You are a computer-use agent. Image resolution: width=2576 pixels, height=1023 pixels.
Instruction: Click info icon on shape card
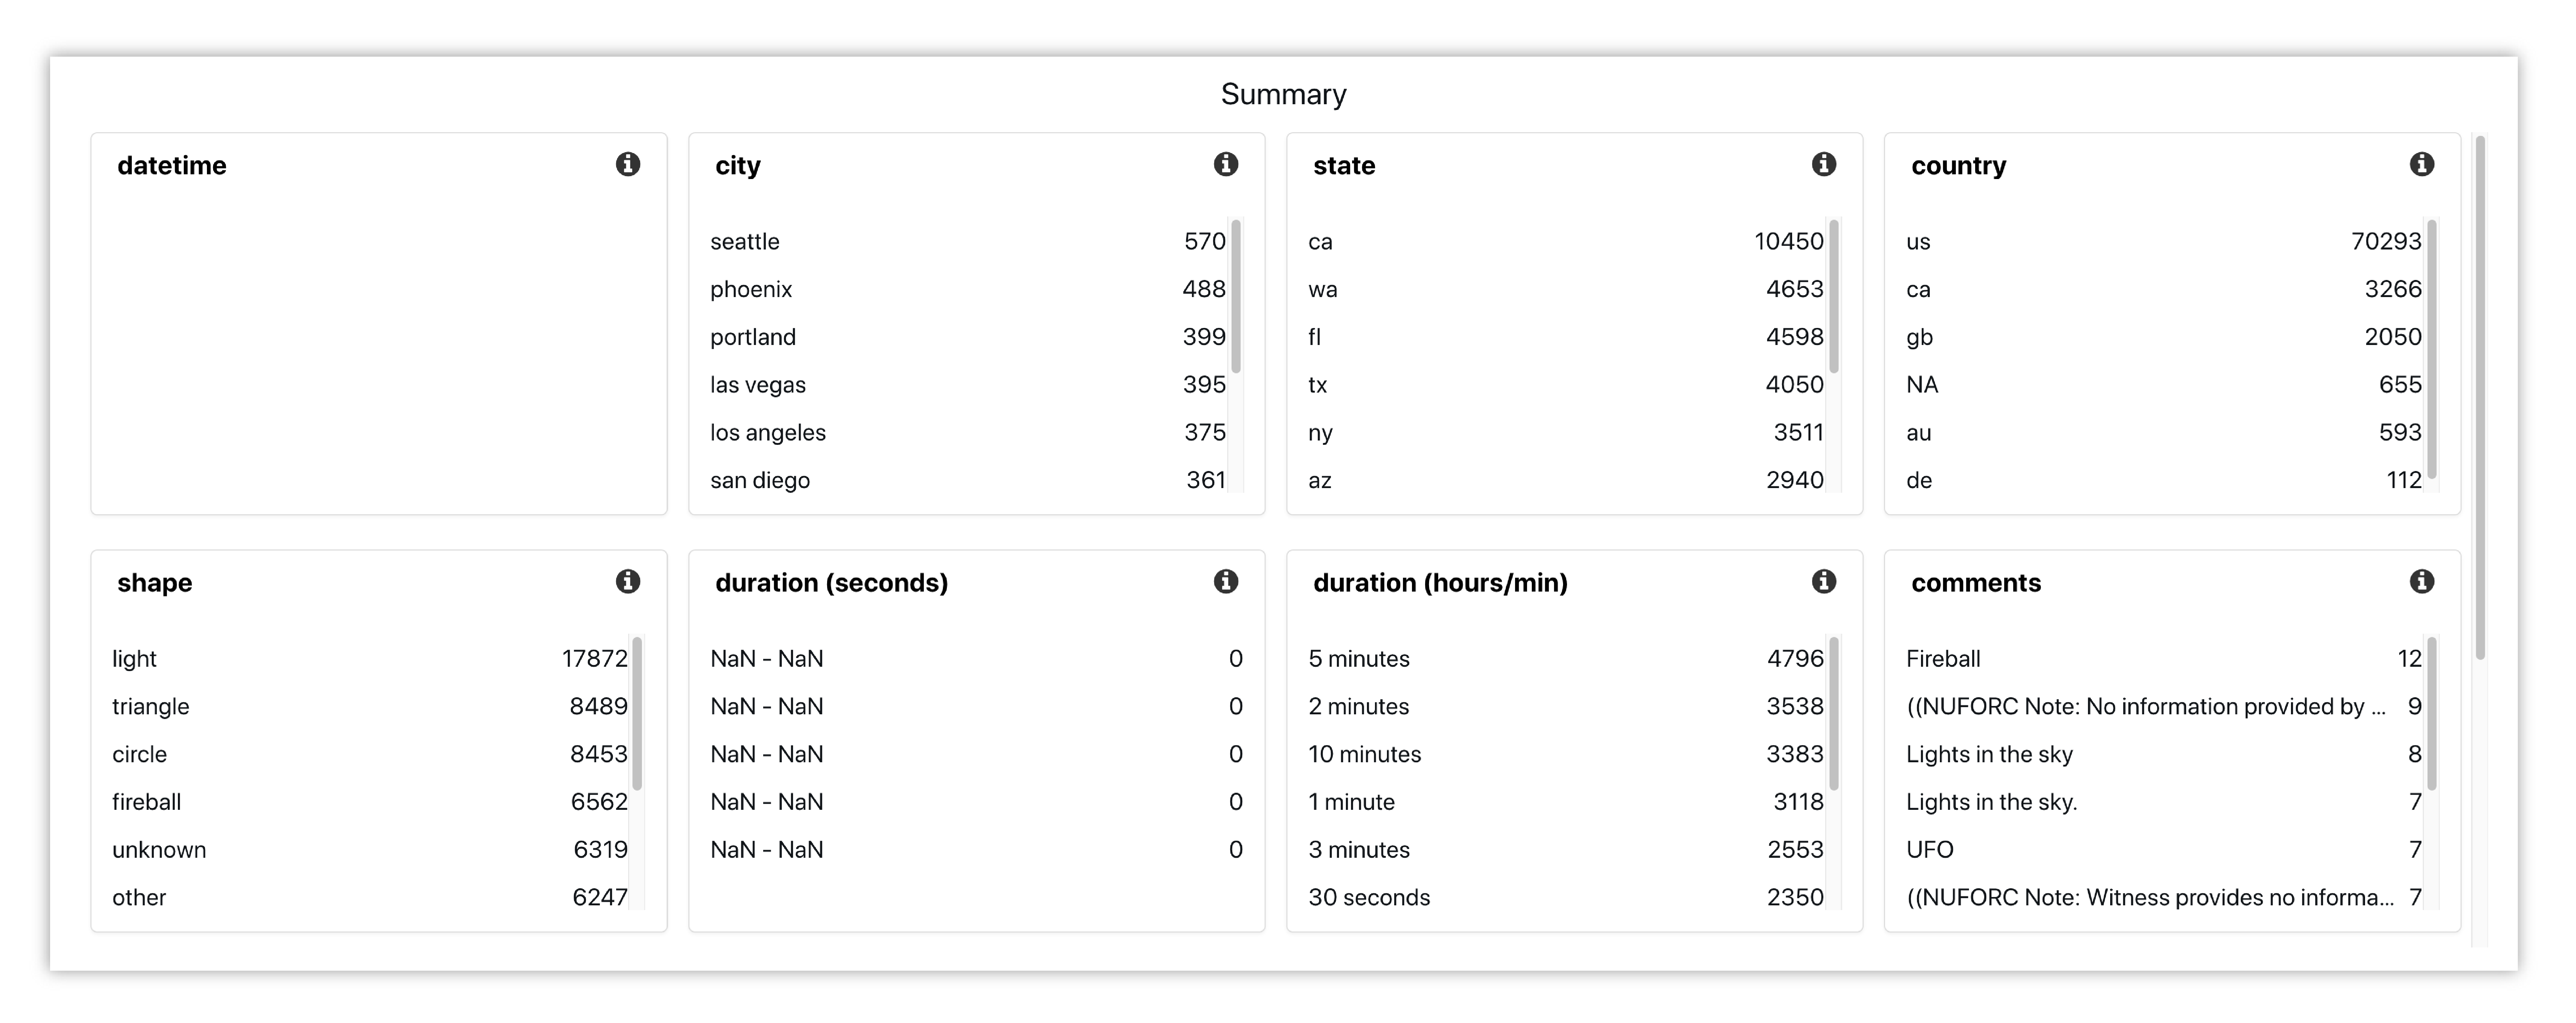(x=628, y=581)
